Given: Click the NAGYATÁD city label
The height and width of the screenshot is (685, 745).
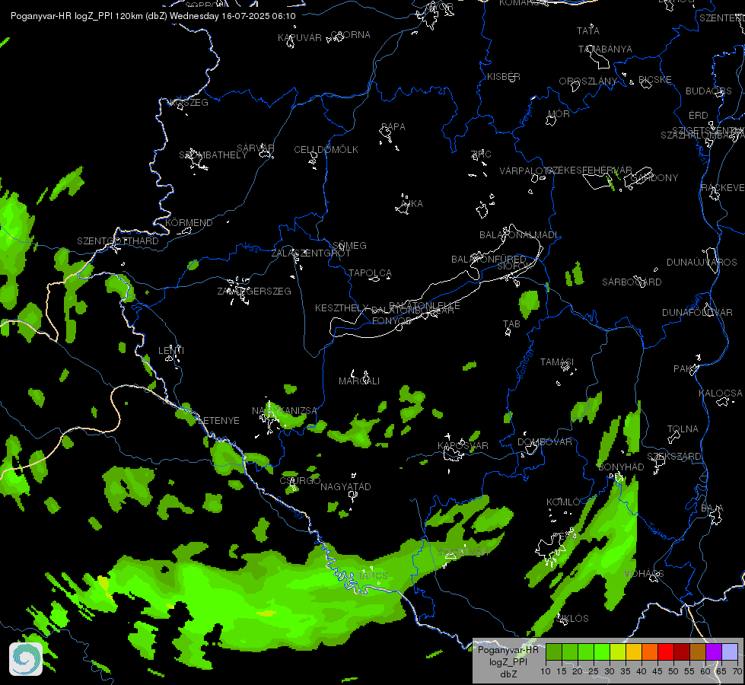Looking at the screenshot, I should point(345,487).
